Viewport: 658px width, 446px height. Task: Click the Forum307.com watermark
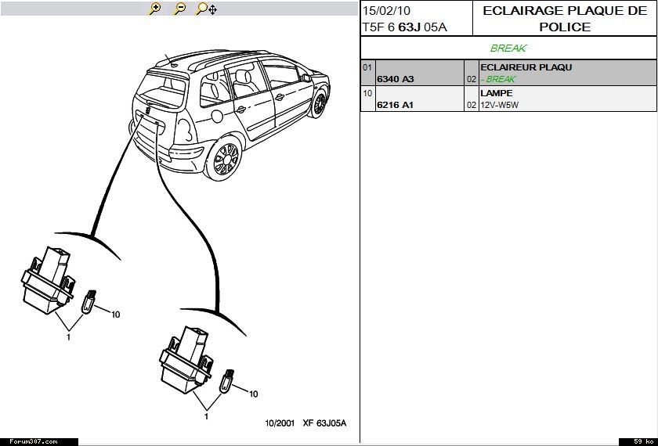(29, 441)
